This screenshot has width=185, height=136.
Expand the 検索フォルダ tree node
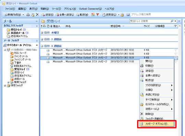[8, 82]
